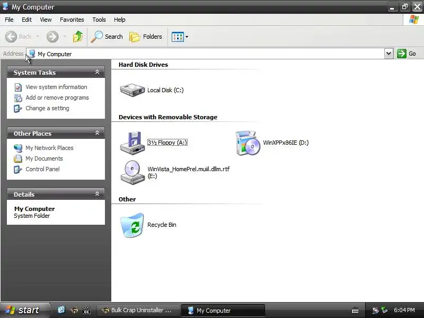Click the first system tray icon

click(x=375, y=310)
